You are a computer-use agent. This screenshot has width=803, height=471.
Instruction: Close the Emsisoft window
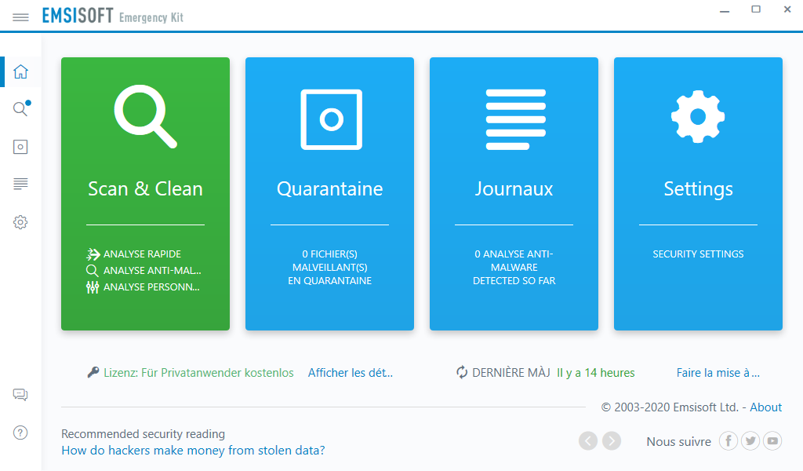pyautogui.click(x=787, y=9)
